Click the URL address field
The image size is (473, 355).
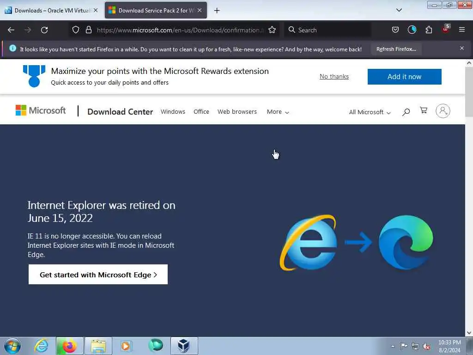click(181, 30)
